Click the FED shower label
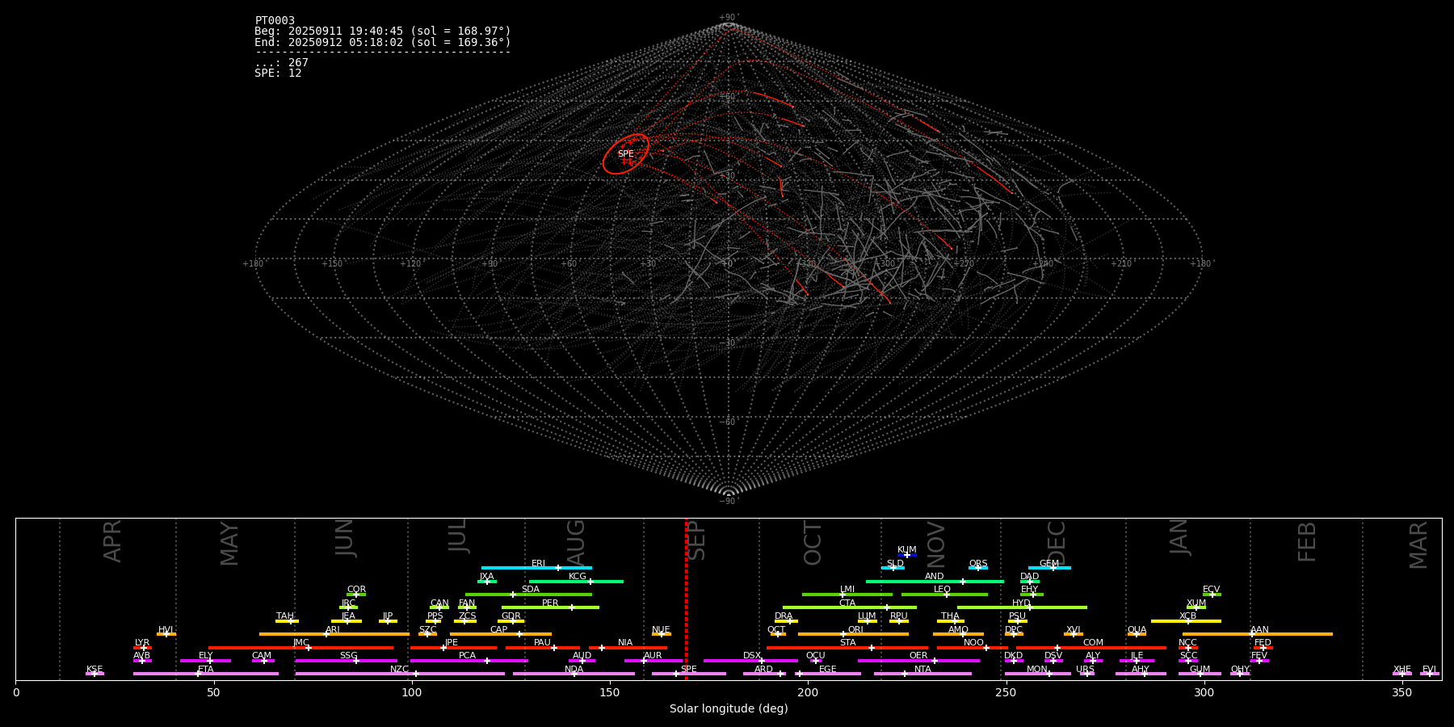 coord(1263,642)
